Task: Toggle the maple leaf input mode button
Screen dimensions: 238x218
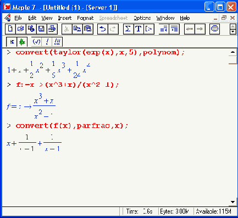Action: [x=22, y=42]
